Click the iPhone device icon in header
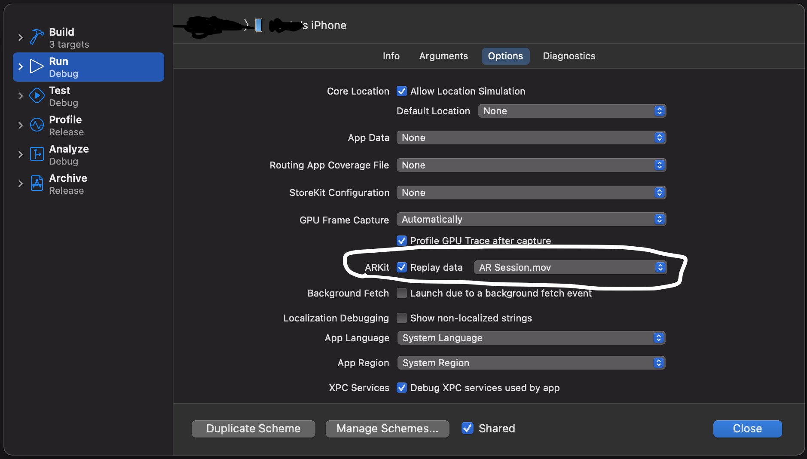Viewport: 807px width, 459px height. [259, 25]
